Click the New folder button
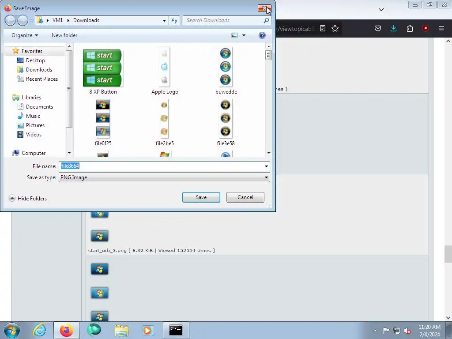 click(64, 35)
